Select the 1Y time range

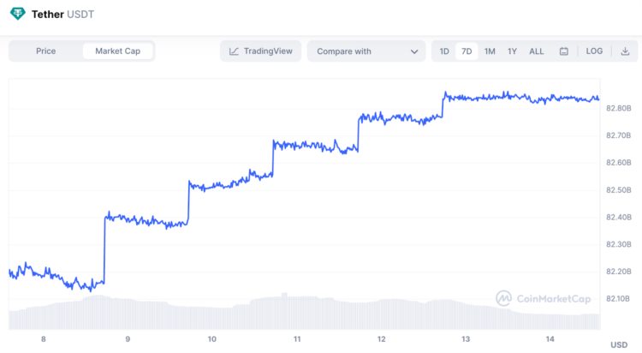(512, 51)
